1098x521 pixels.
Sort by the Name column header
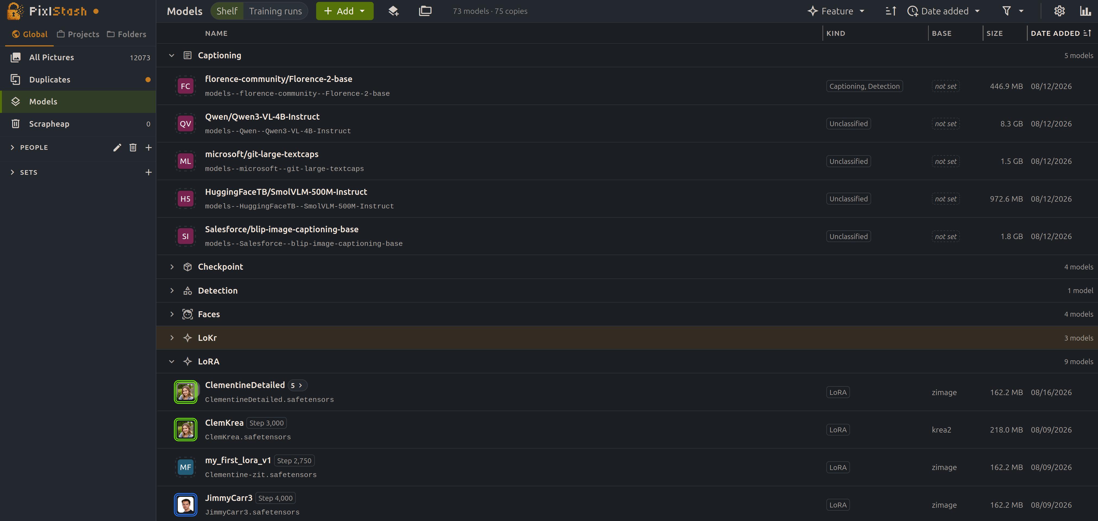(x=216, y=33)
